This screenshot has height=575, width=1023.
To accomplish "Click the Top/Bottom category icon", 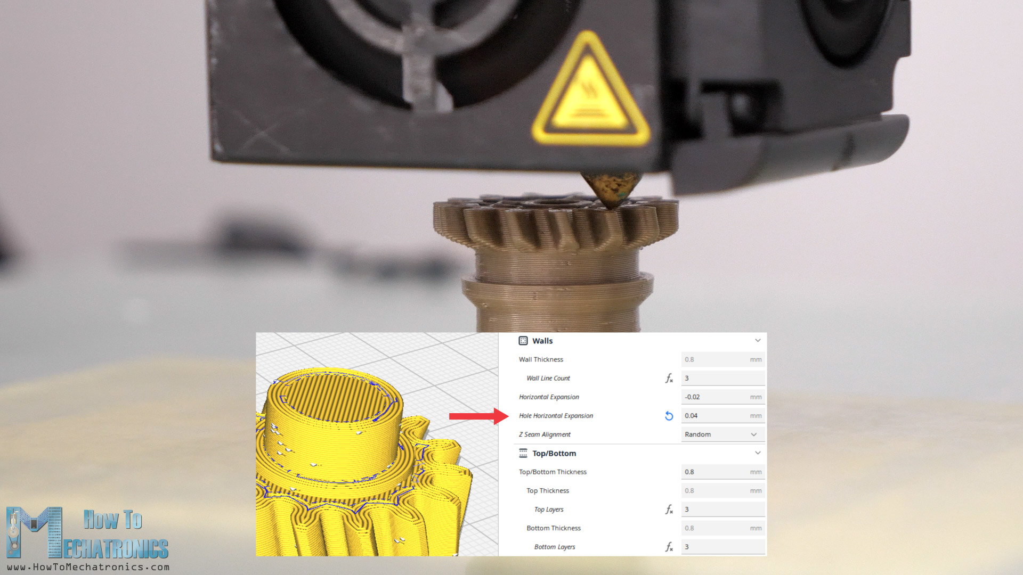I will click(x=523, y=453).
